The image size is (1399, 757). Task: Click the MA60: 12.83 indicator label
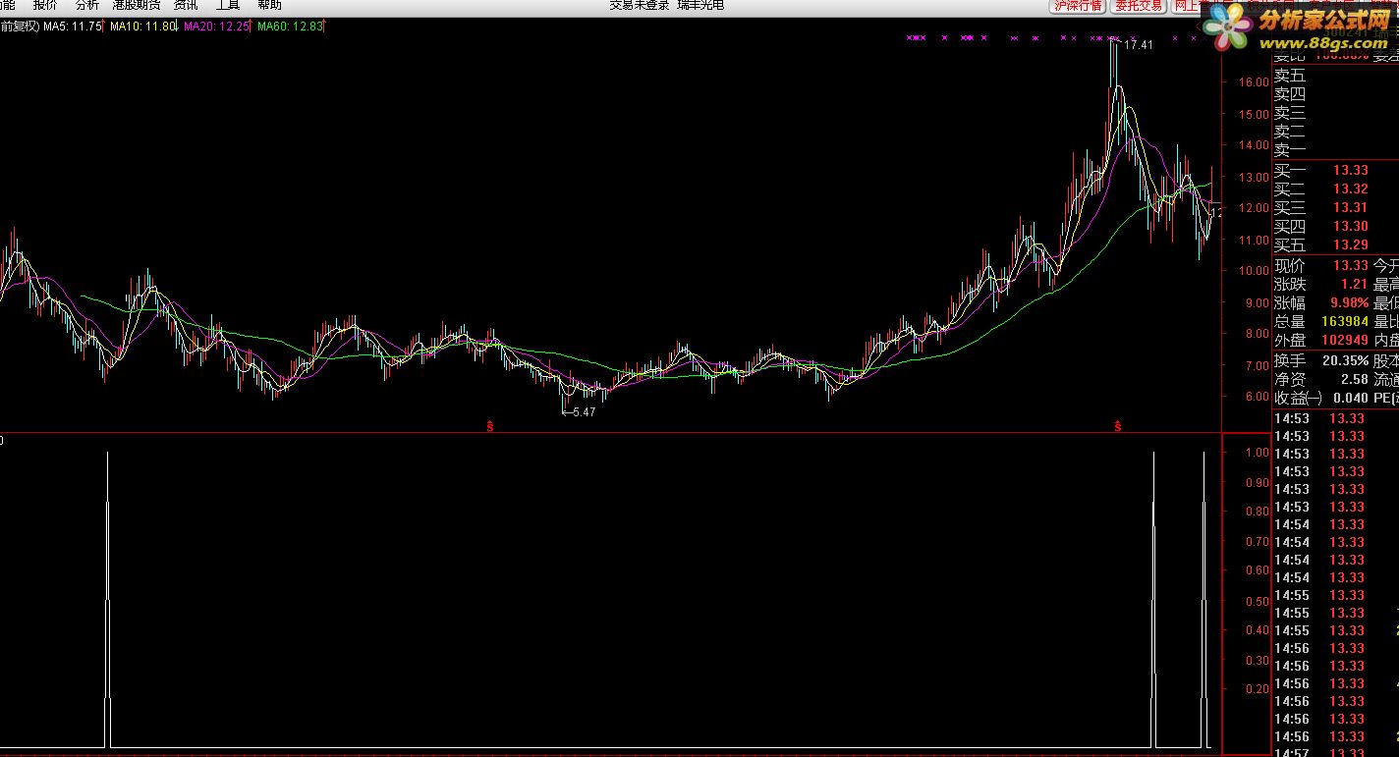click(x=290, y=27)
